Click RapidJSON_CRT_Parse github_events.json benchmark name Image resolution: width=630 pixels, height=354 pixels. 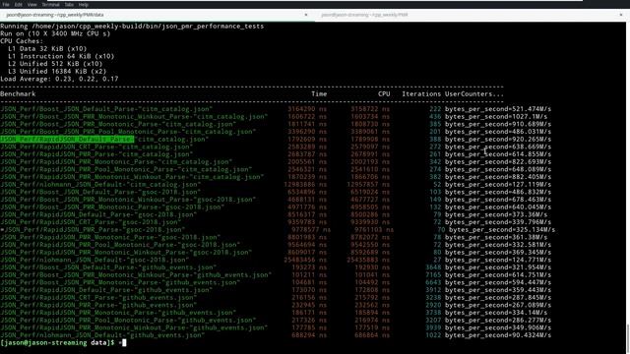pos(98,298)
